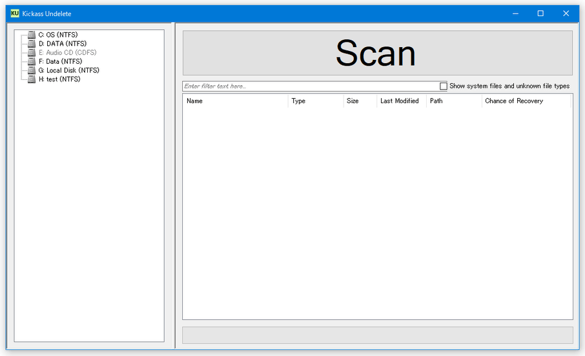Sort results by Type column
This screenshot has width=585, height=356.
pos(316,101)
